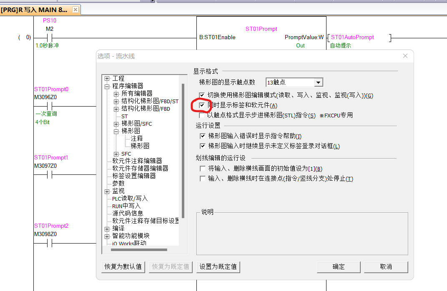Select 注释 under the 梯形图 tree node
This screenshot has width=447, height=291.
137,138
